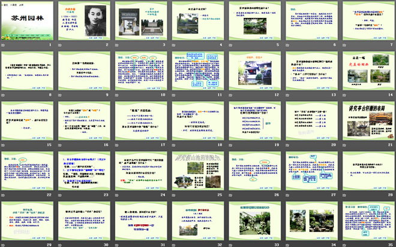Click the animation star icon under slide 7
This screenshot has width=396, height=247.
(344, 45)
